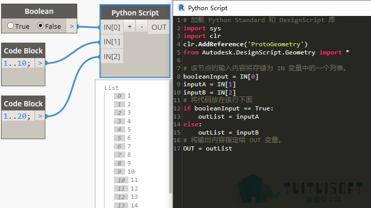Edit the 1..10 code block text
This screenshot has height=208, width=371.
[x=17, y=63]
